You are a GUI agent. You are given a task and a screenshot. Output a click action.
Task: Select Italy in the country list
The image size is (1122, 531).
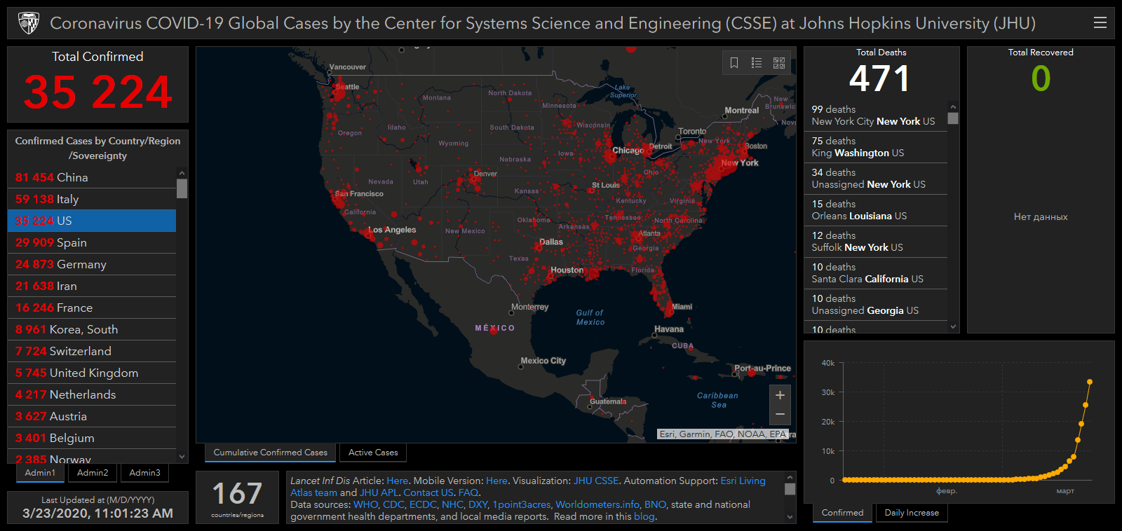coord(92,199)
